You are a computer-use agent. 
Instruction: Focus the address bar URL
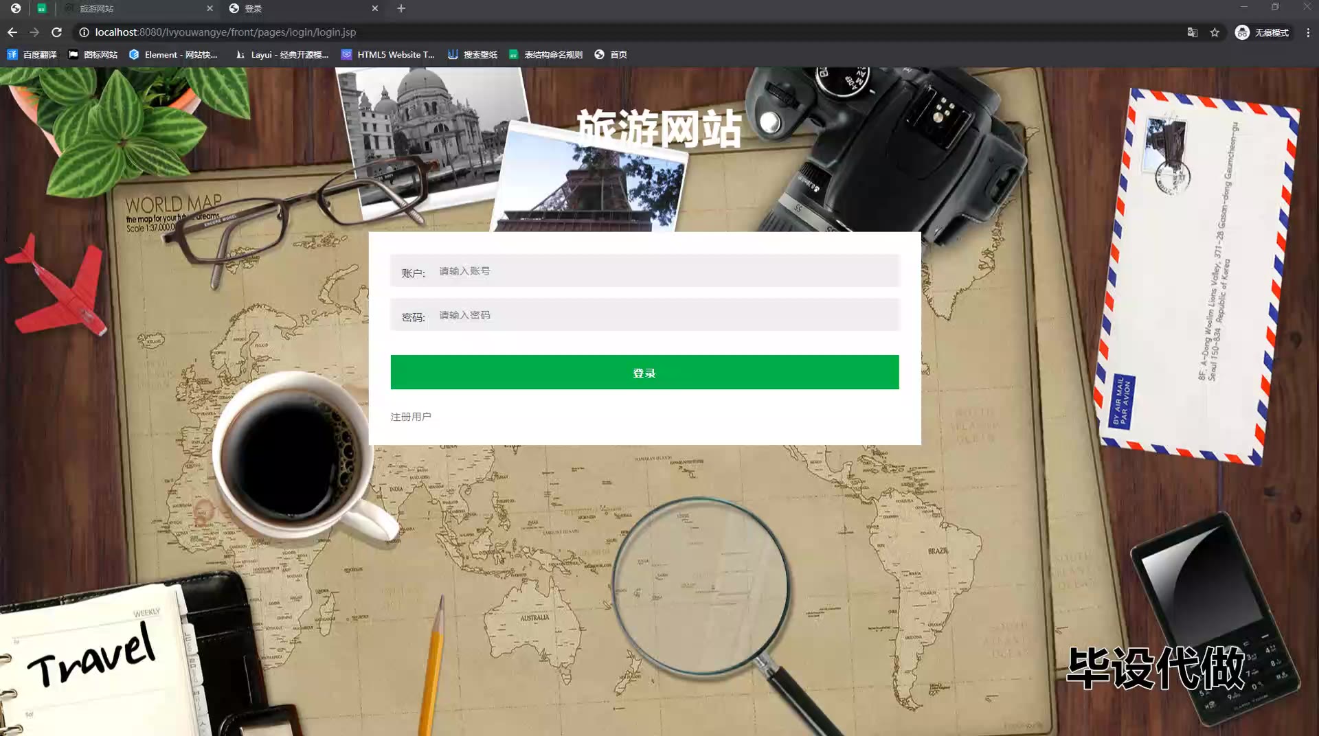225,32
